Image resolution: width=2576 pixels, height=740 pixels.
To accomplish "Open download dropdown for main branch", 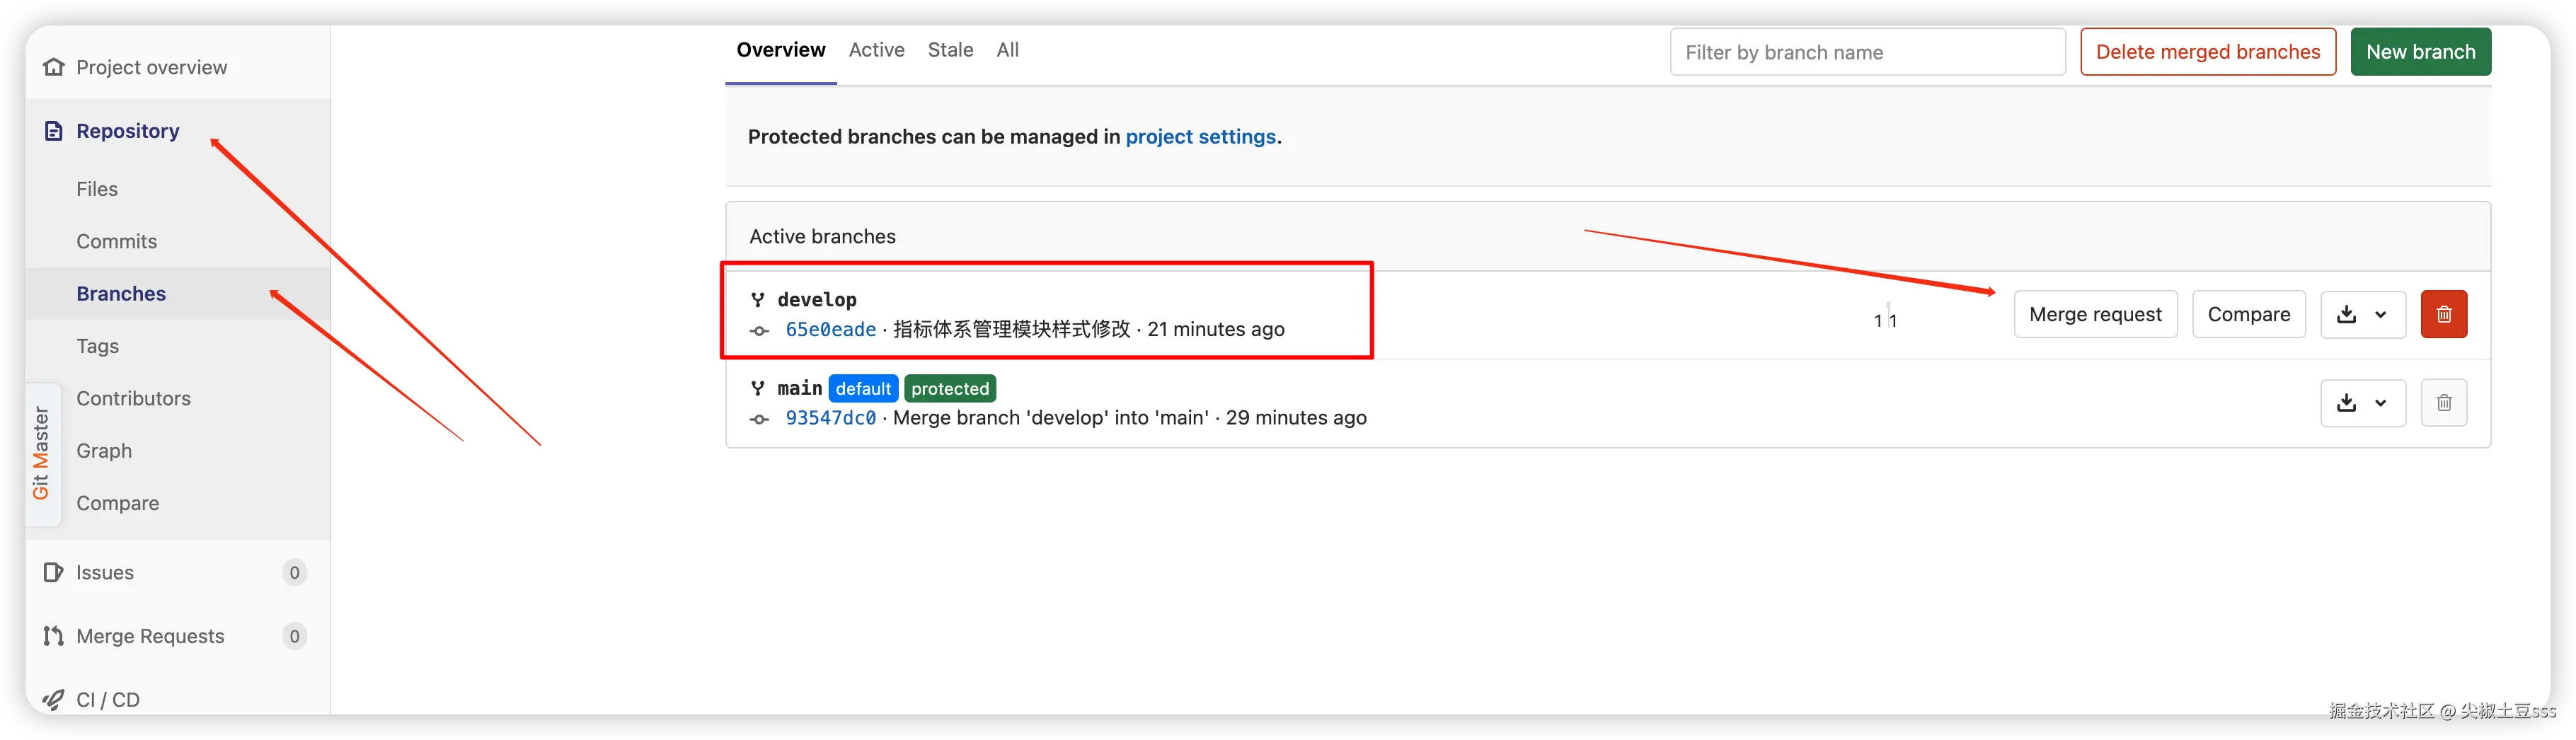I will [x=2362, y=403].
